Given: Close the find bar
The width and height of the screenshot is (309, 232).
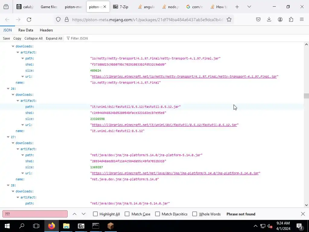Looking at the screenshot, I should click(303, 214).
